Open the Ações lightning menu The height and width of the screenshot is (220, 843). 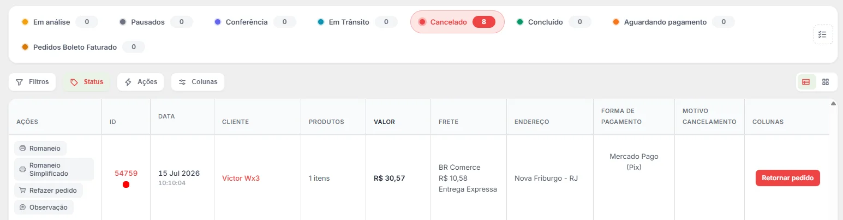pyautogui.click(x=141, y=82)
